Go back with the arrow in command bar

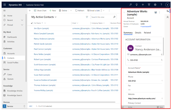pos(30,10)
